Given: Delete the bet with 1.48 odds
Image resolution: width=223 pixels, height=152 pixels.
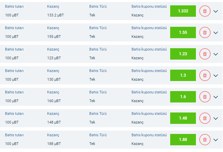Looking at the screenshot, I should point(205,118).
